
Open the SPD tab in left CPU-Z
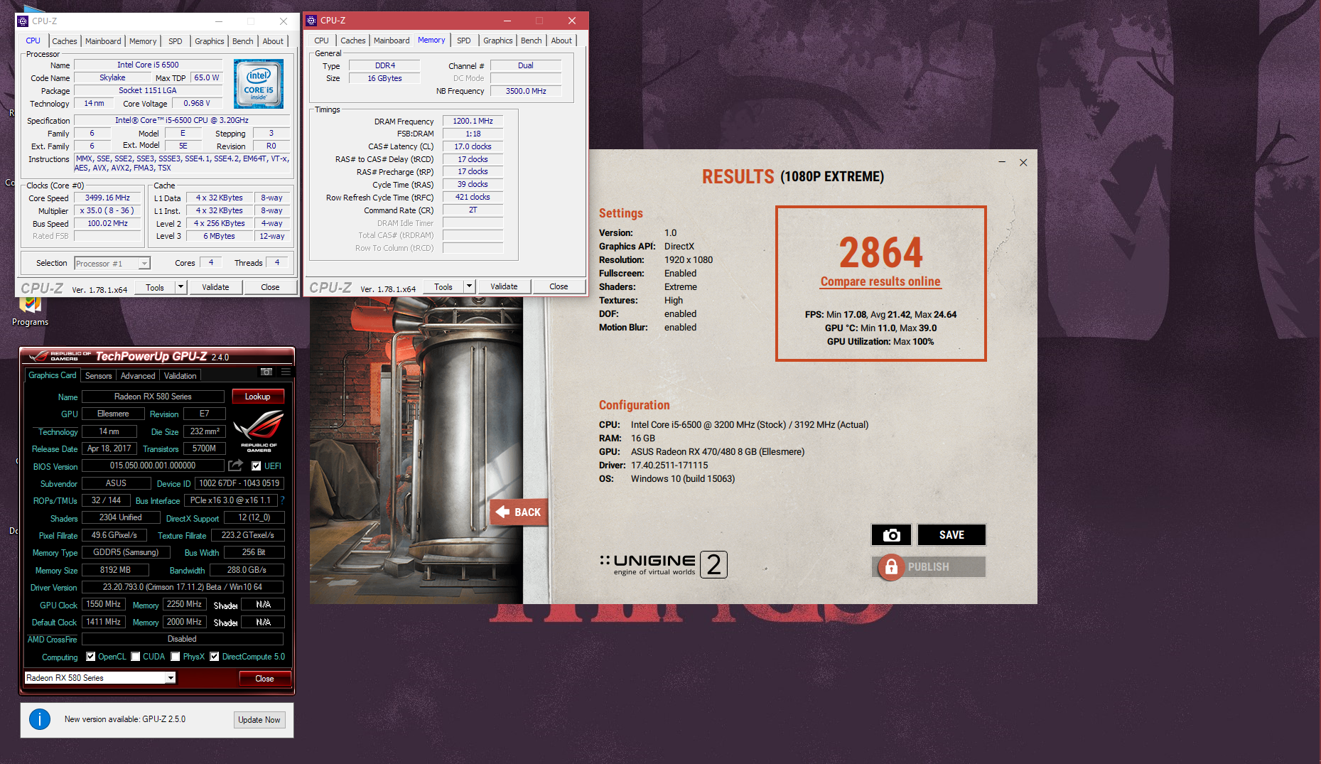tap(176, 41)
